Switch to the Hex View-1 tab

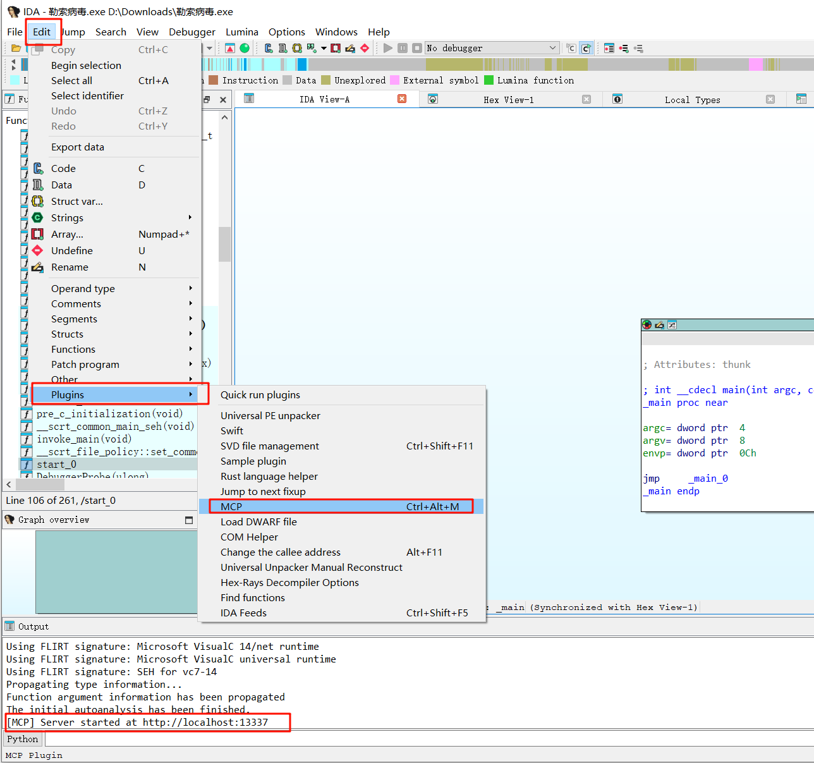(x=509, y=99)
